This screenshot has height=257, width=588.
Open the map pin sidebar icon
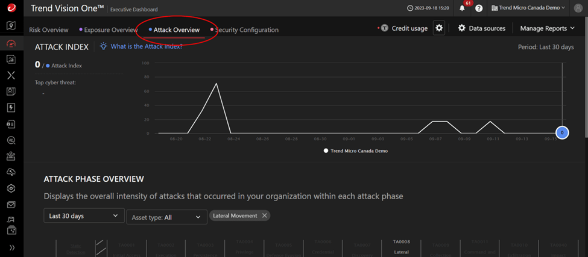11,25
